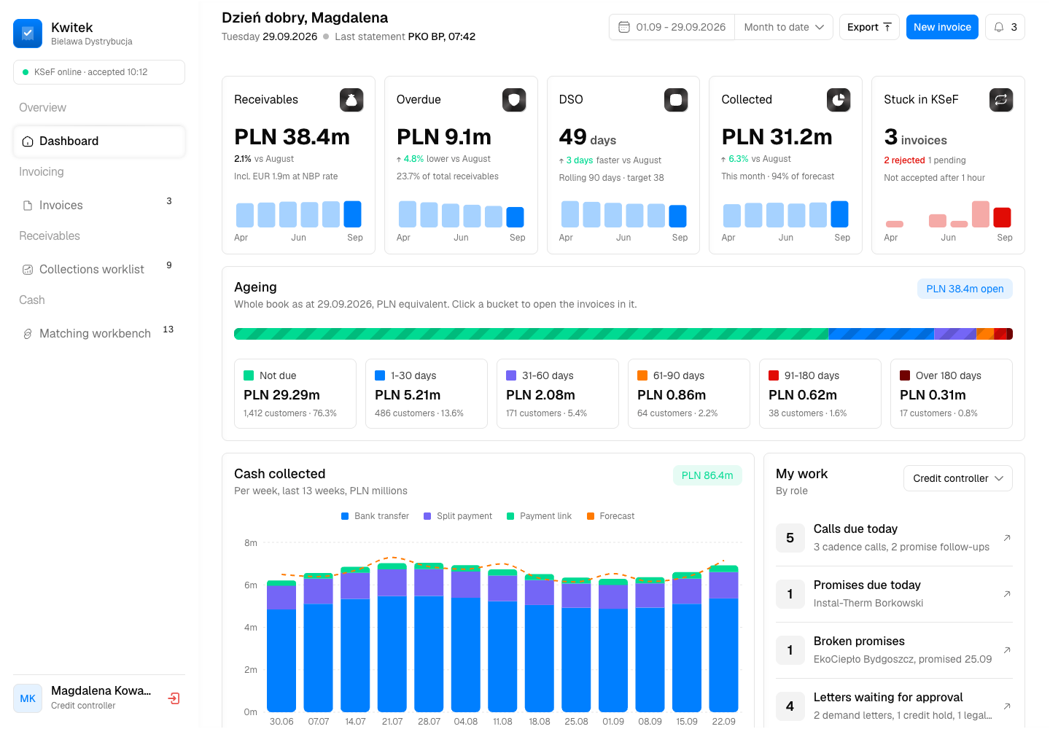The width and height of the screenshot is (1050, 729).
Task: Click the Stuck in KSeF sync icon
Action: (1001, 100)
